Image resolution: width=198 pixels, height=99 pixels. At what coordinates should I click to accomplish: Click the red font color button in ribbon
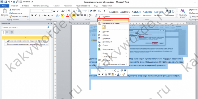(x=68, y=15)
